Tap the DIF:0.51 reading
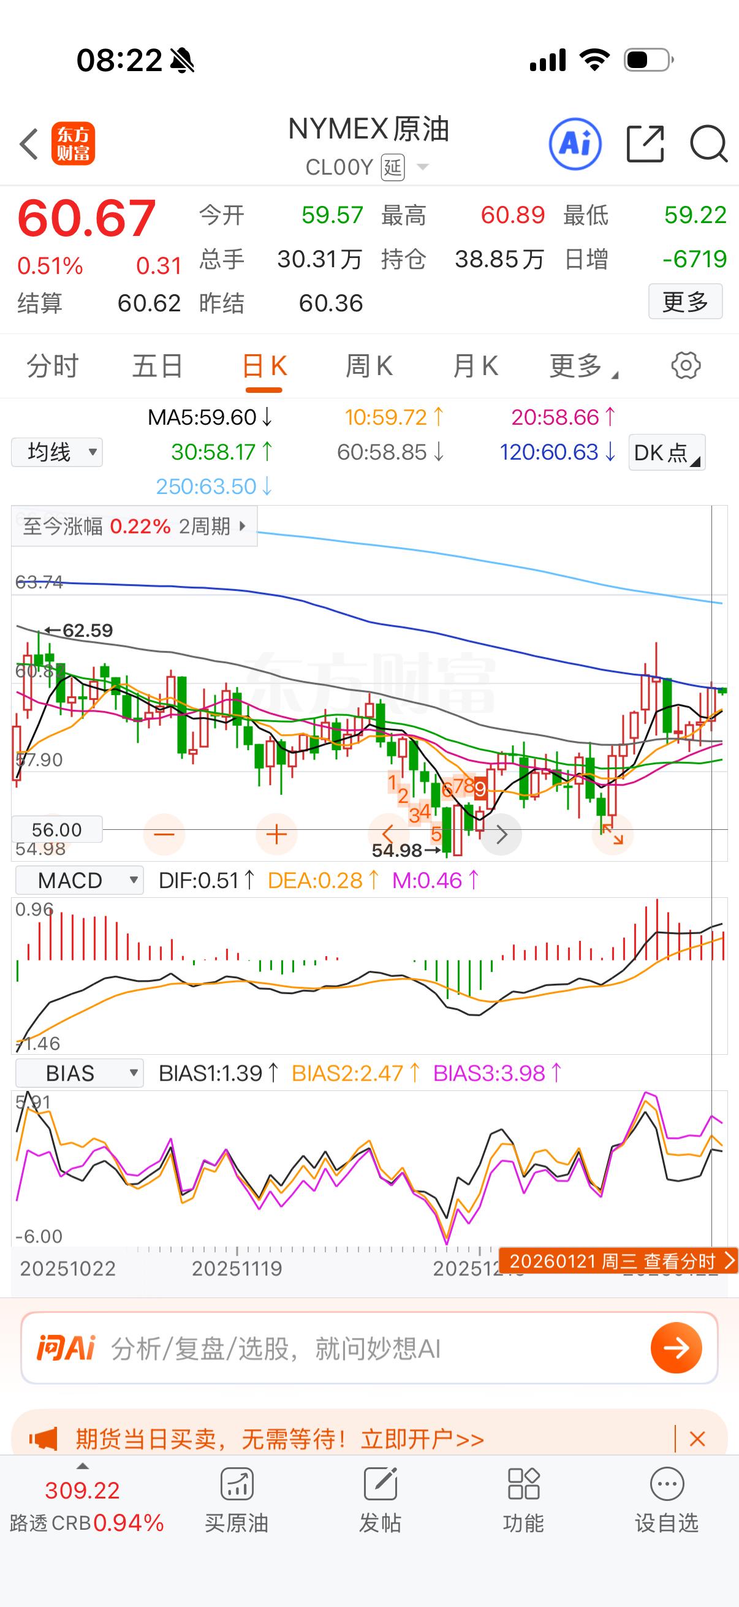This screenshot has height=1607, width=739. pyautogui.click(x=207, y=880)
